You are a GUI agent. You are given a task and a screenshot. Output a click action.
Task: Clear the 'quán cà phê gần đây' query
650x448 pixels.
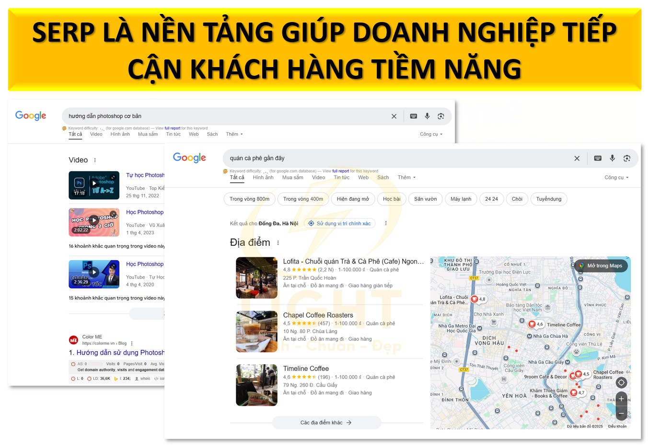click(577, 158)
